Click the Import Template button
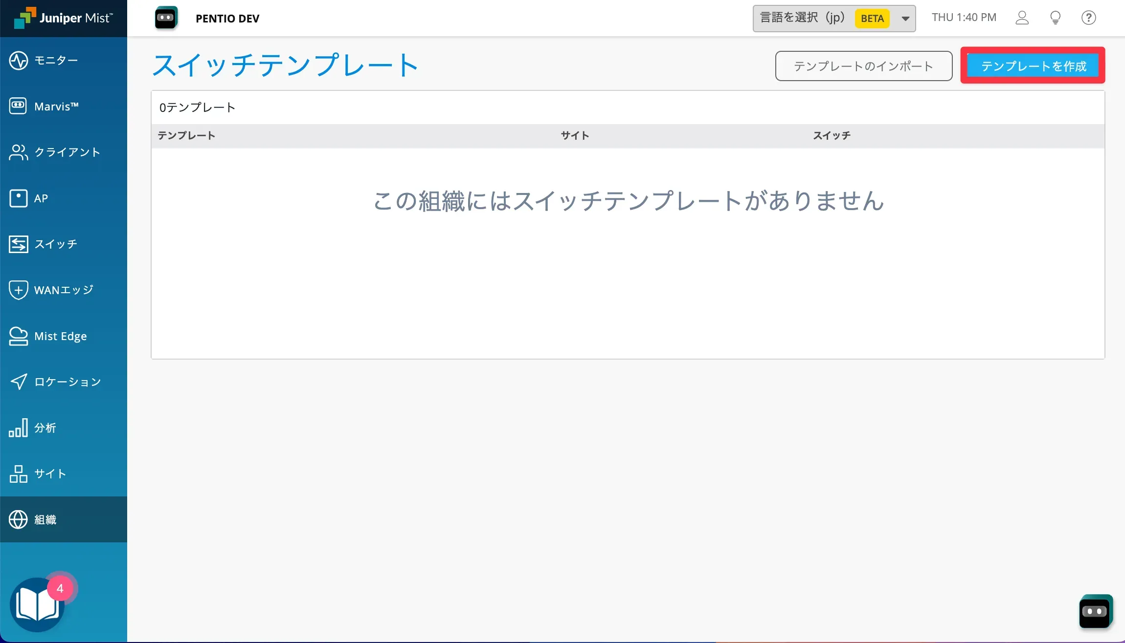1125x643 pixels. pyautogui.click(x=863, y=66)
